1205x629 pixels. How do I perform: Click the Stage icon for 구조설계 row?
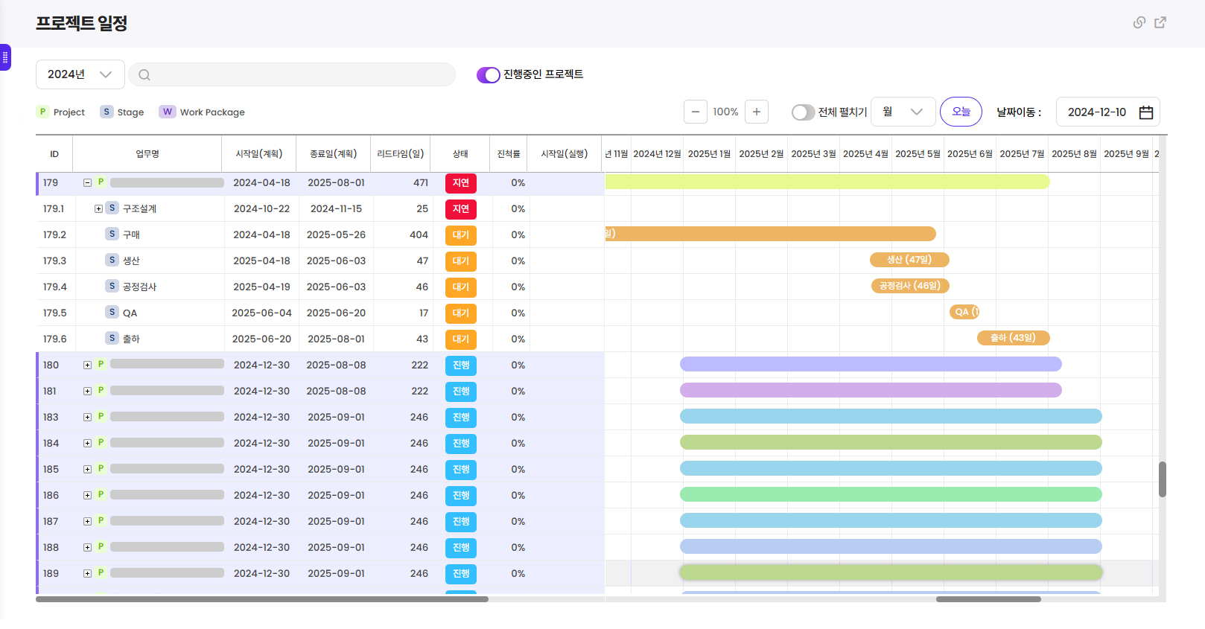pyautogui.click(x=112, y=208)
